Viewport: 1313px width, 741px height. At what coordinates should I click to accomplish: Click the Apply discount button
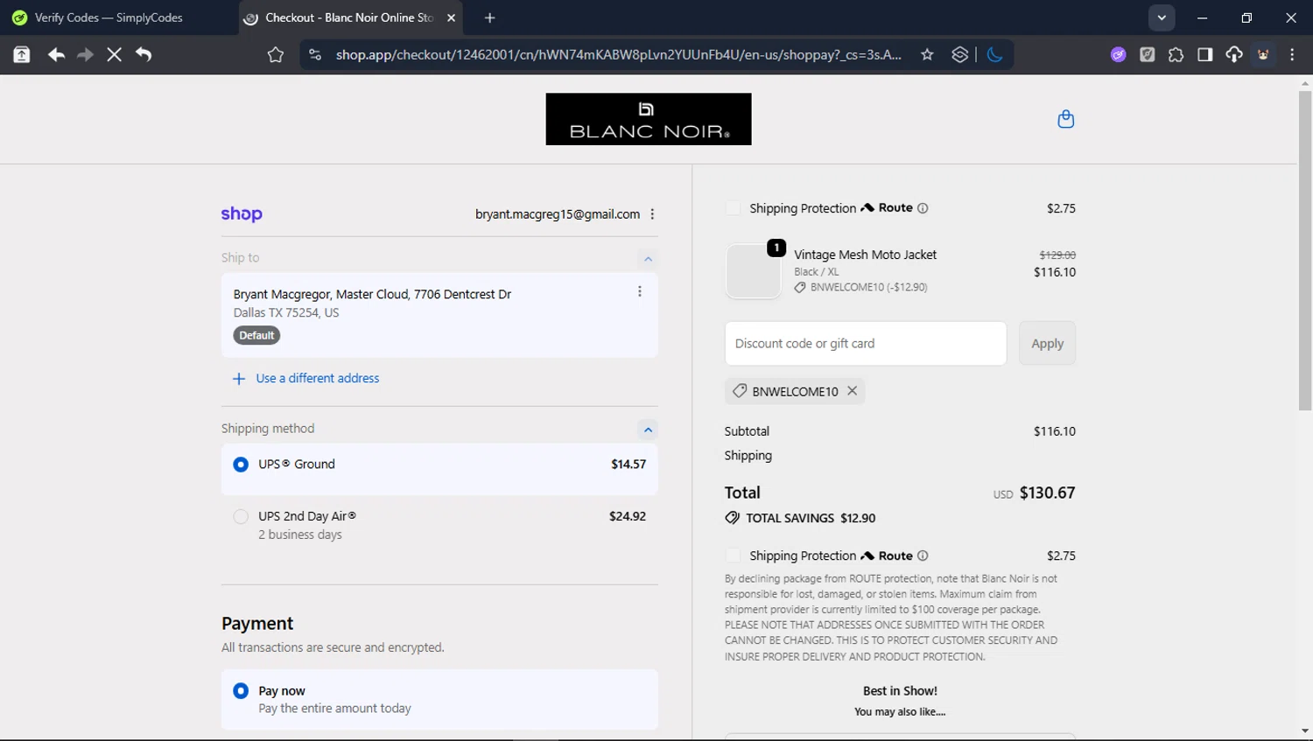pyautogui.click(x=1047, y=344)
